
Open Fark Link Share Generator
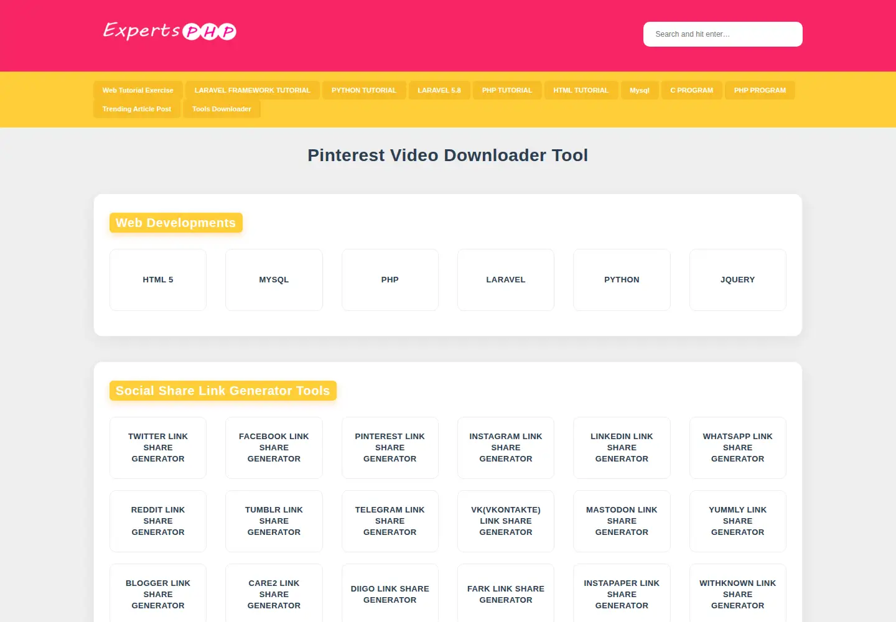[x=506, y=594]
